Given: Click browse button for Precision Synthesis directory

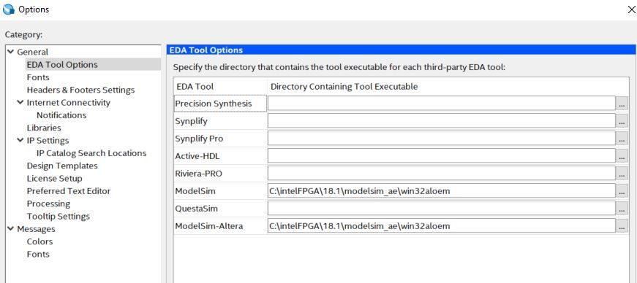Looking at the screenshot, I should (x=622, y=104).
